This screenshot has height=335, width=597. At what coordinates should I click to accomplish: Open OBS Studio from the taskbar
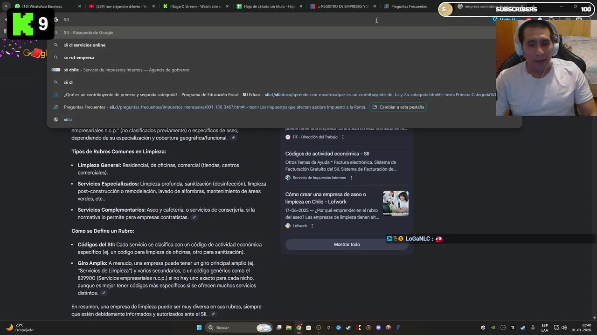pos(319,328)
